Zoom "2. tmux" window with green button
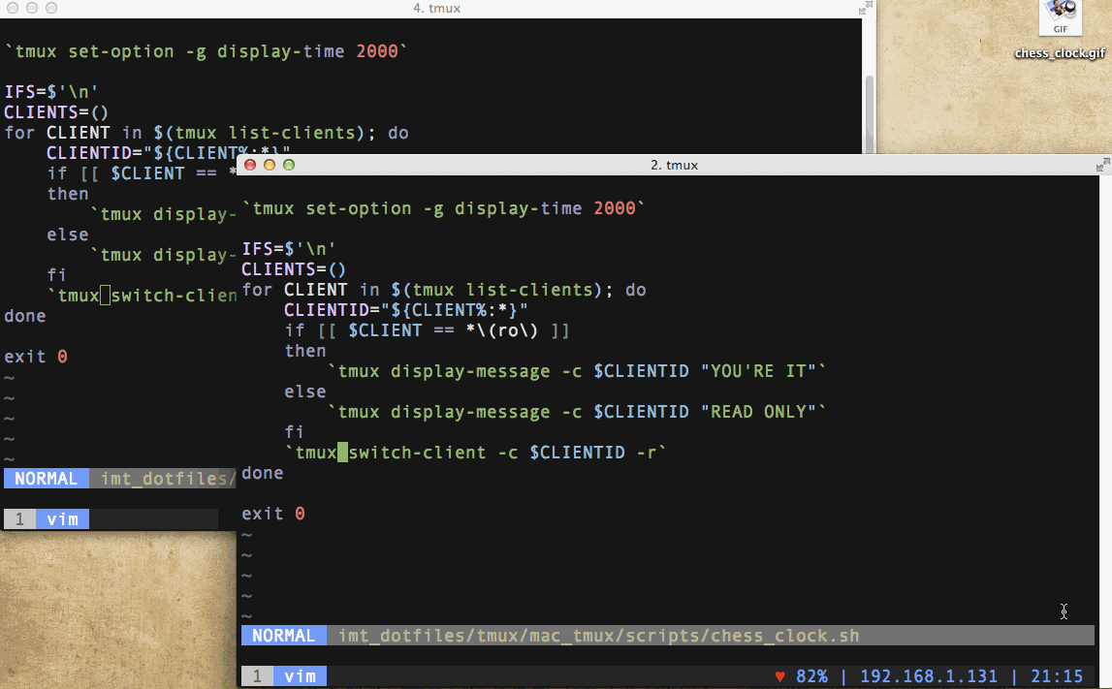Viewport: 1112px width, 689px height. coord(289,165)
